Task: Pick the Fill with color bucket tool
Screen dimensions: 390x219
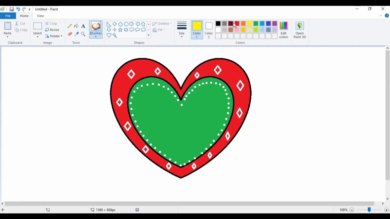Action: click(x=76, y=26)
